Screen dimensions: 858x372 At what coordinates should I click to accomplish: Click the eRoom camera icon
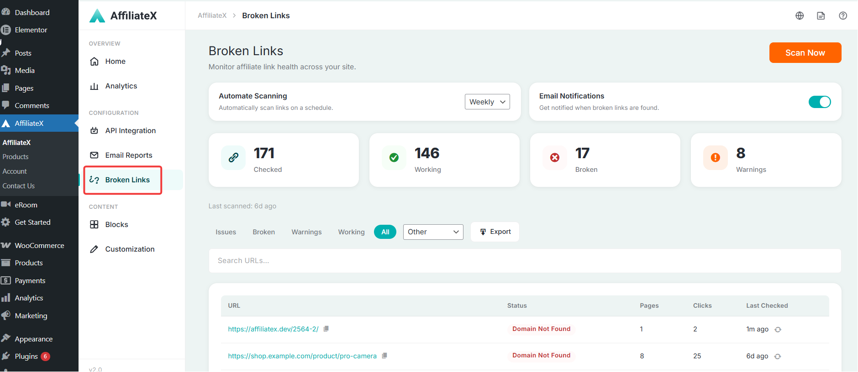tap(6, 205)
